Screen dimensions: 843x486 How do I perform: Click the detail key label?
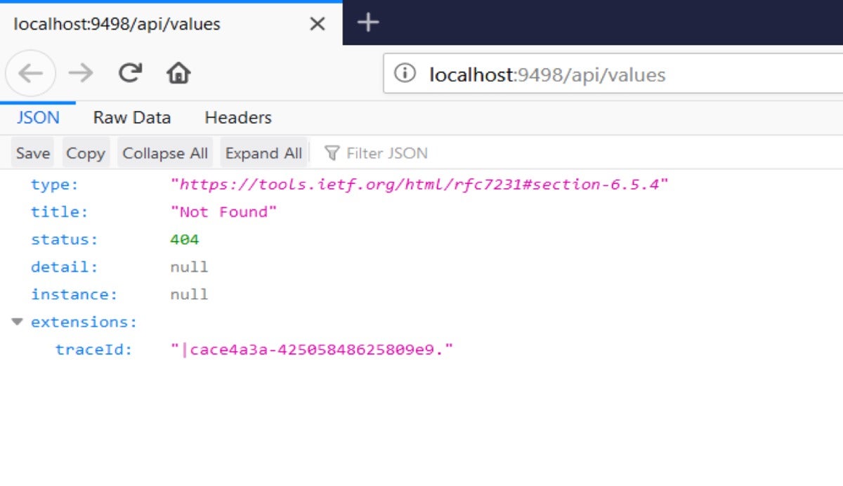(x=65, y=267)
